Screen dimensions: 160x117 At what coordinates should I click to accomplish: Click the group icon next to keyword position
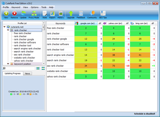pos(12,64)
